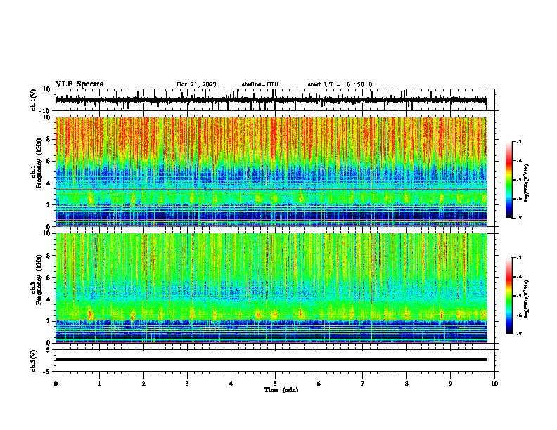
Task: Click the log(PSD) label beside ch.1 colorbar
Action: pos(526,183)
